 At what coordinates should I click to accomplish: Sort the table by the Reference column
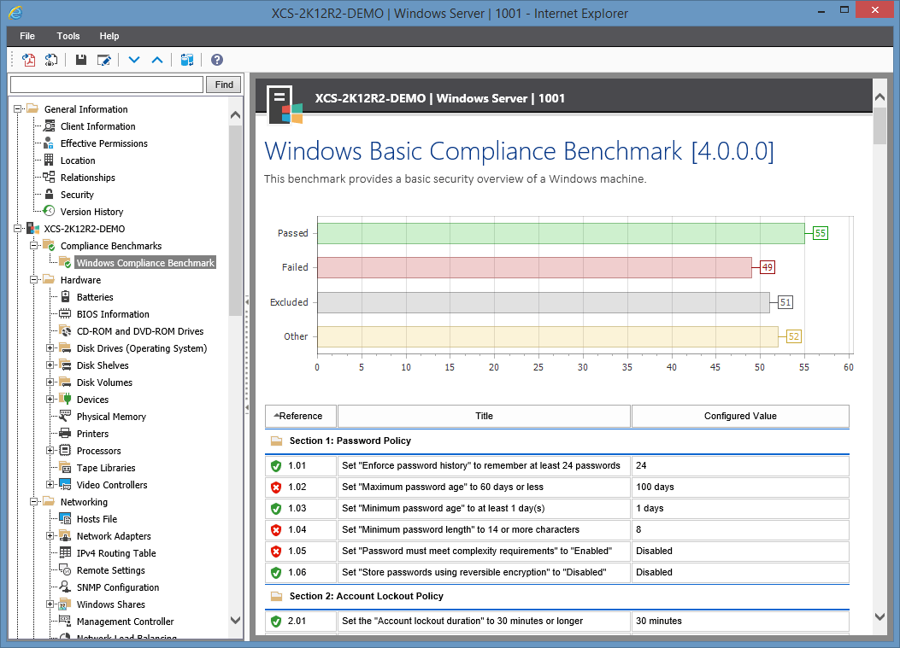click(300, 416)
